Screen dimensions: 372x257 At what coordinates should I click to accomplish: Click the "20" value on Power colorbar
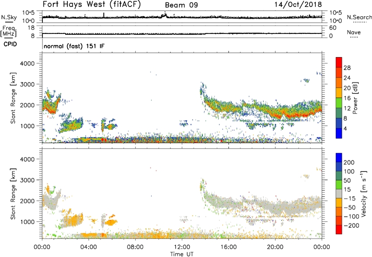[347, 88]
